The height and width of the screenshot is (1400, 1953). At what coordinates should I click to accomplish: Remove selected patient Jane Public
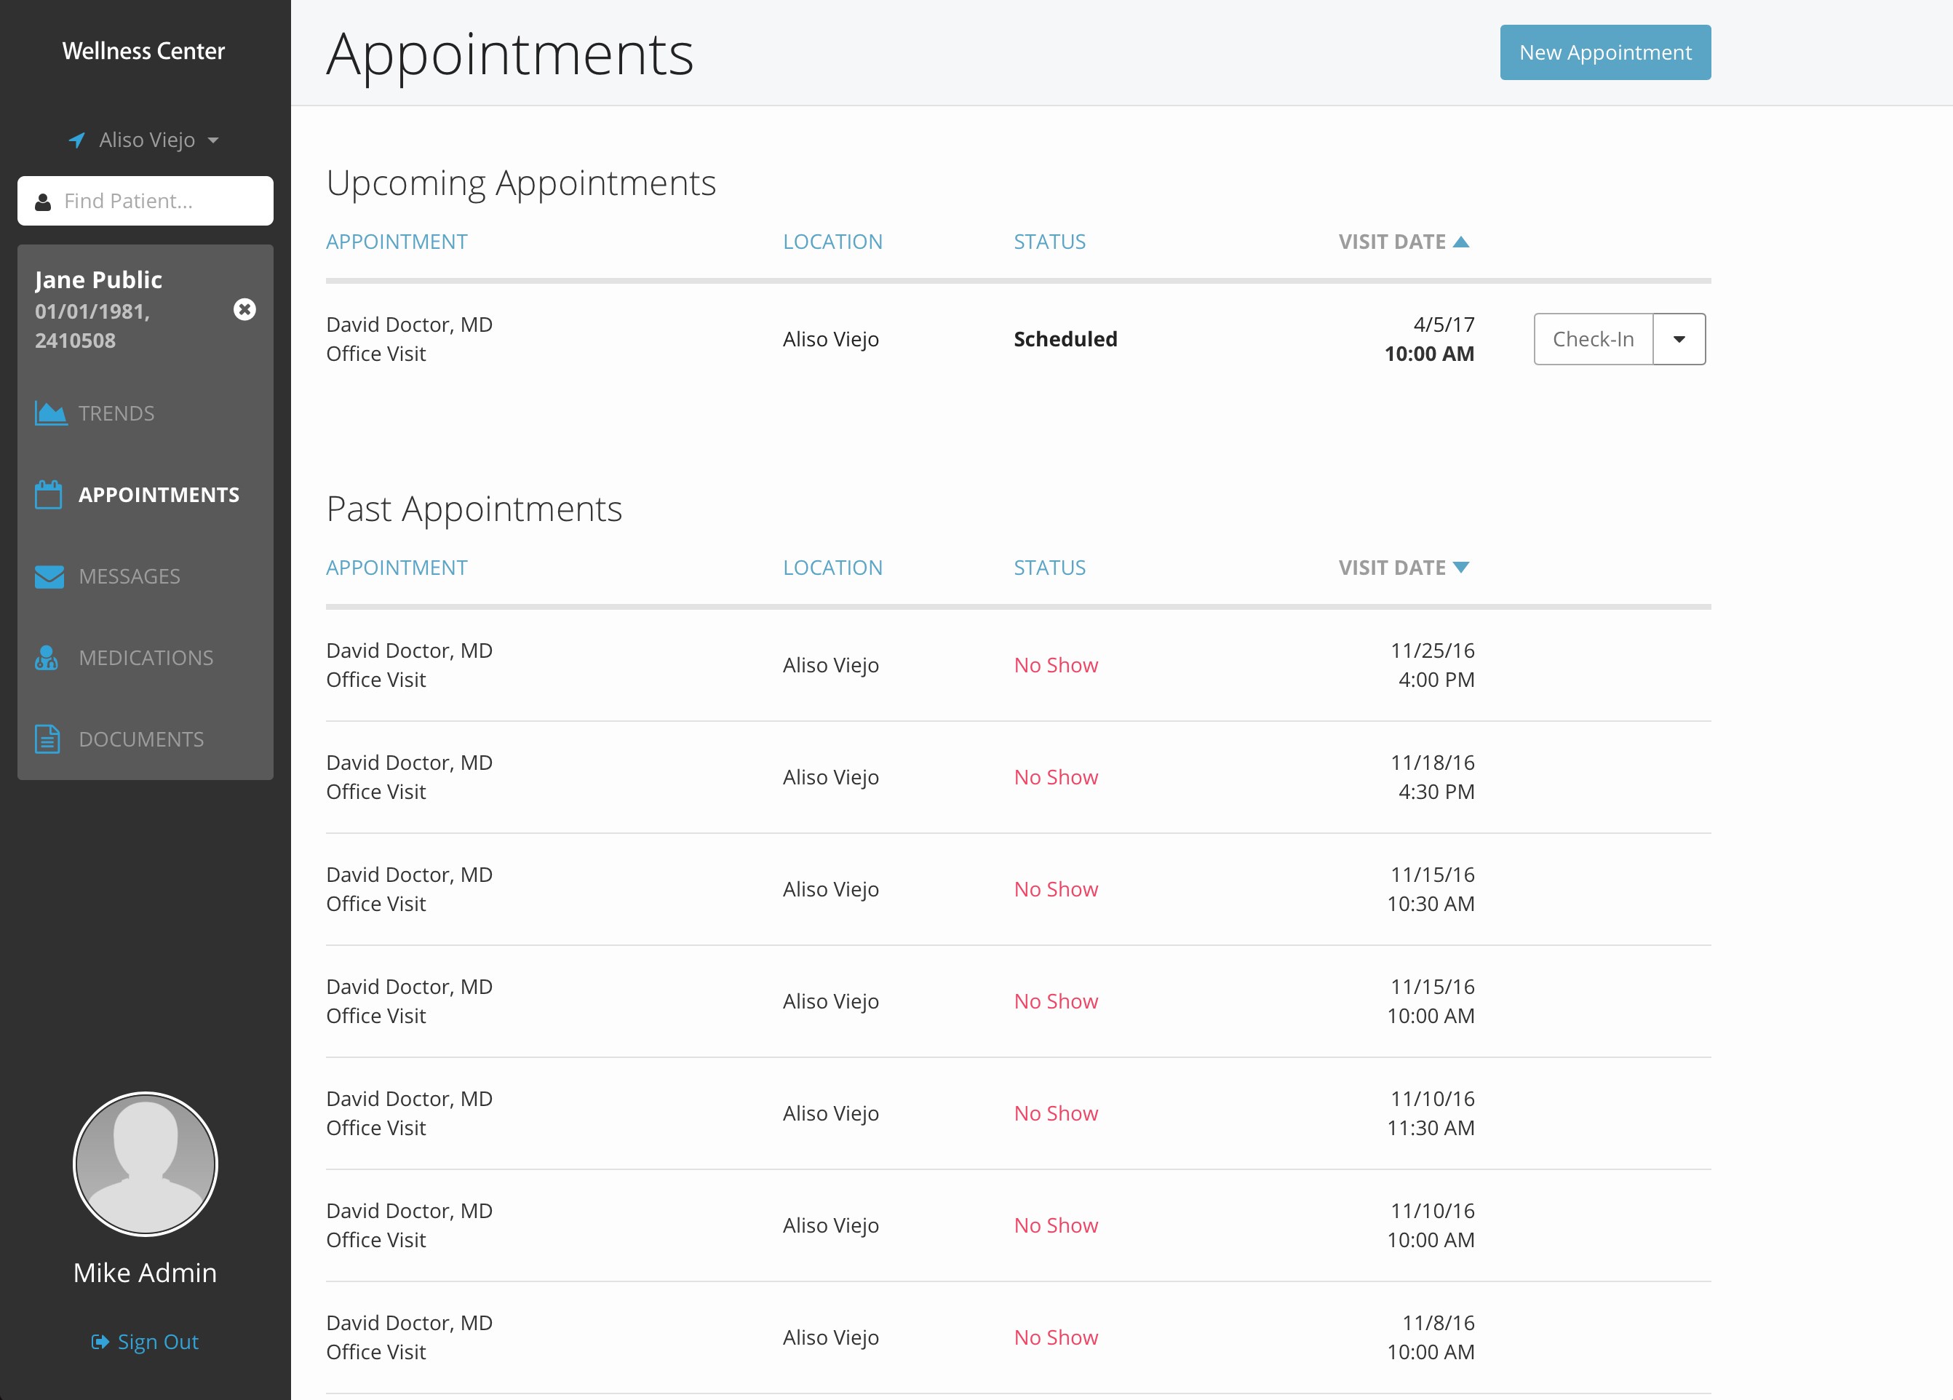coord(244,310)
